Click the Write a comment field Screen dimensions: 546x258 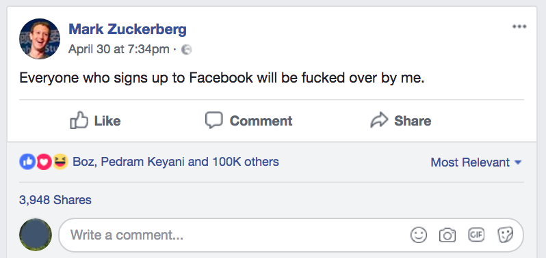pyautogui.click(x=291, y=235)
